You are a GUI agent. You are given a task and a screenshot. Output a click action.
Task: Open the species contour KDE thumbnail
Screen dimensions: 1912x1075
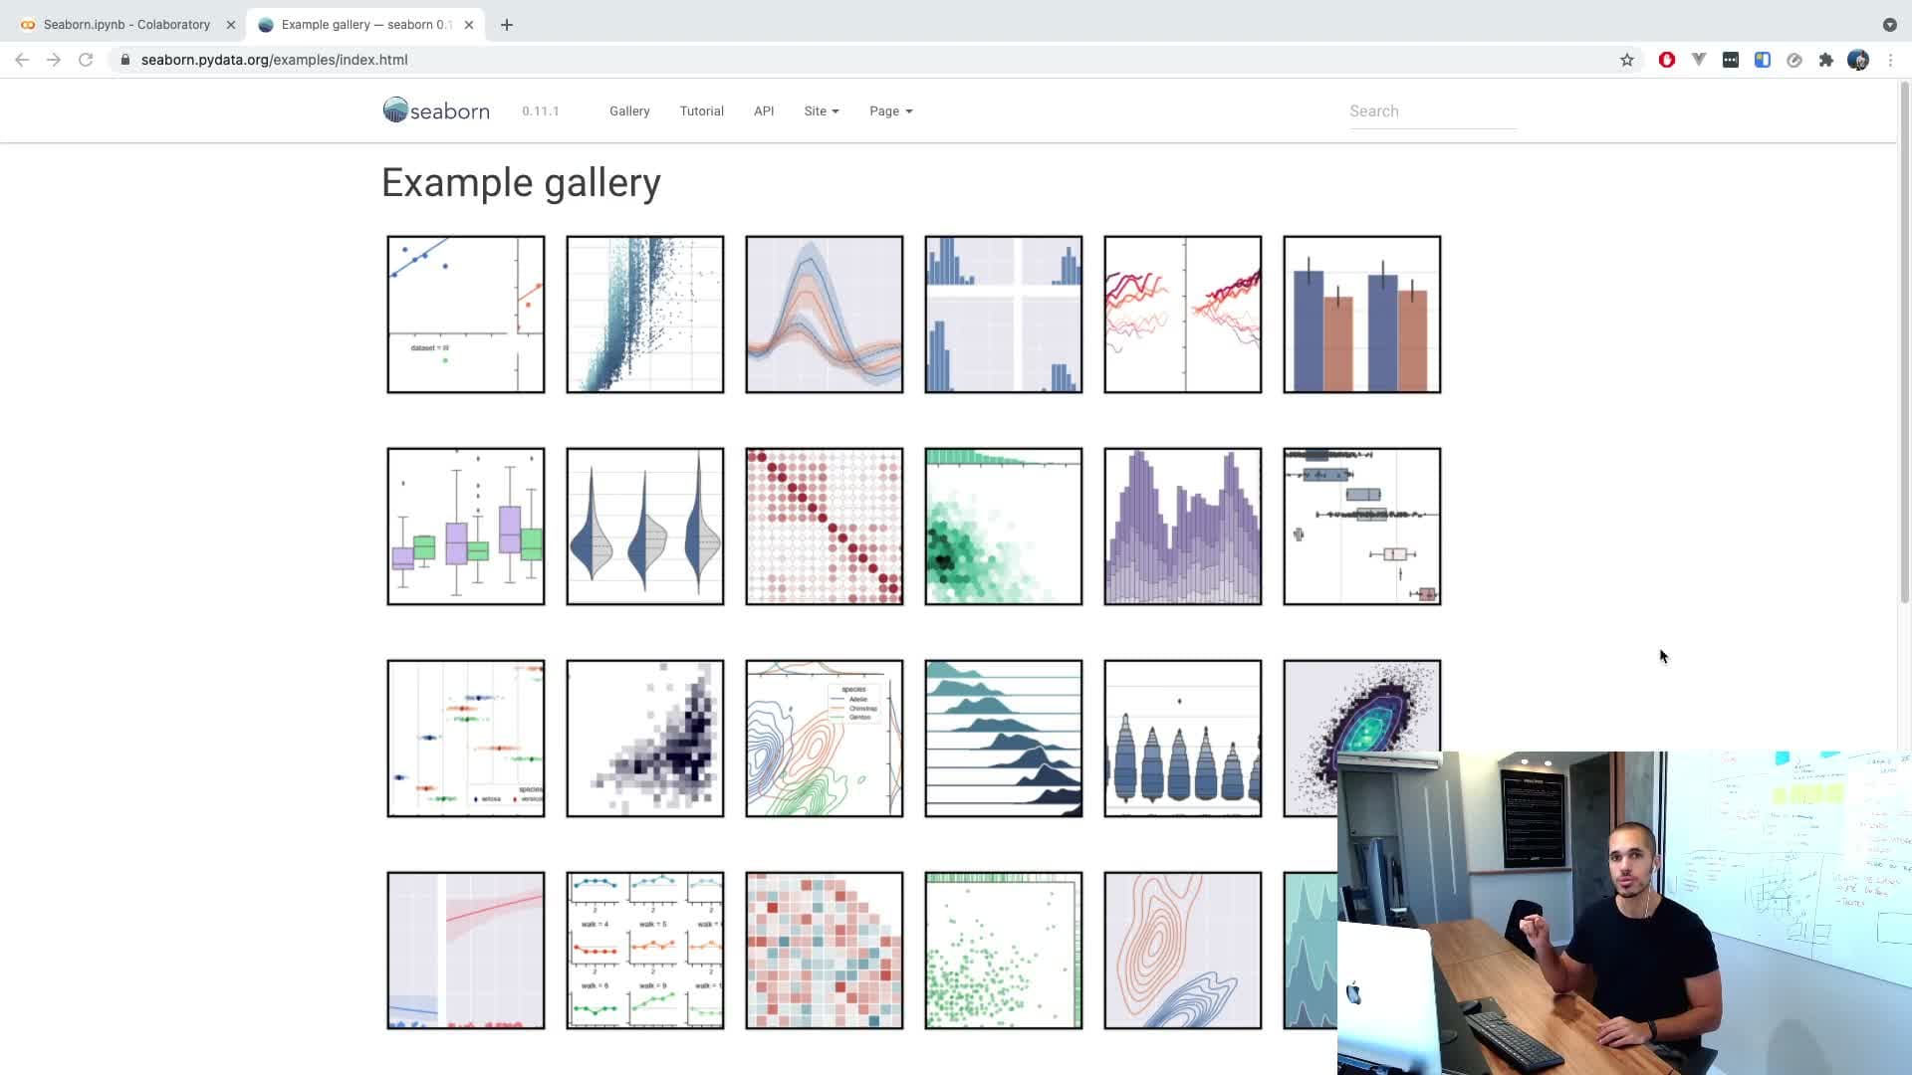[x=825, y=739]
